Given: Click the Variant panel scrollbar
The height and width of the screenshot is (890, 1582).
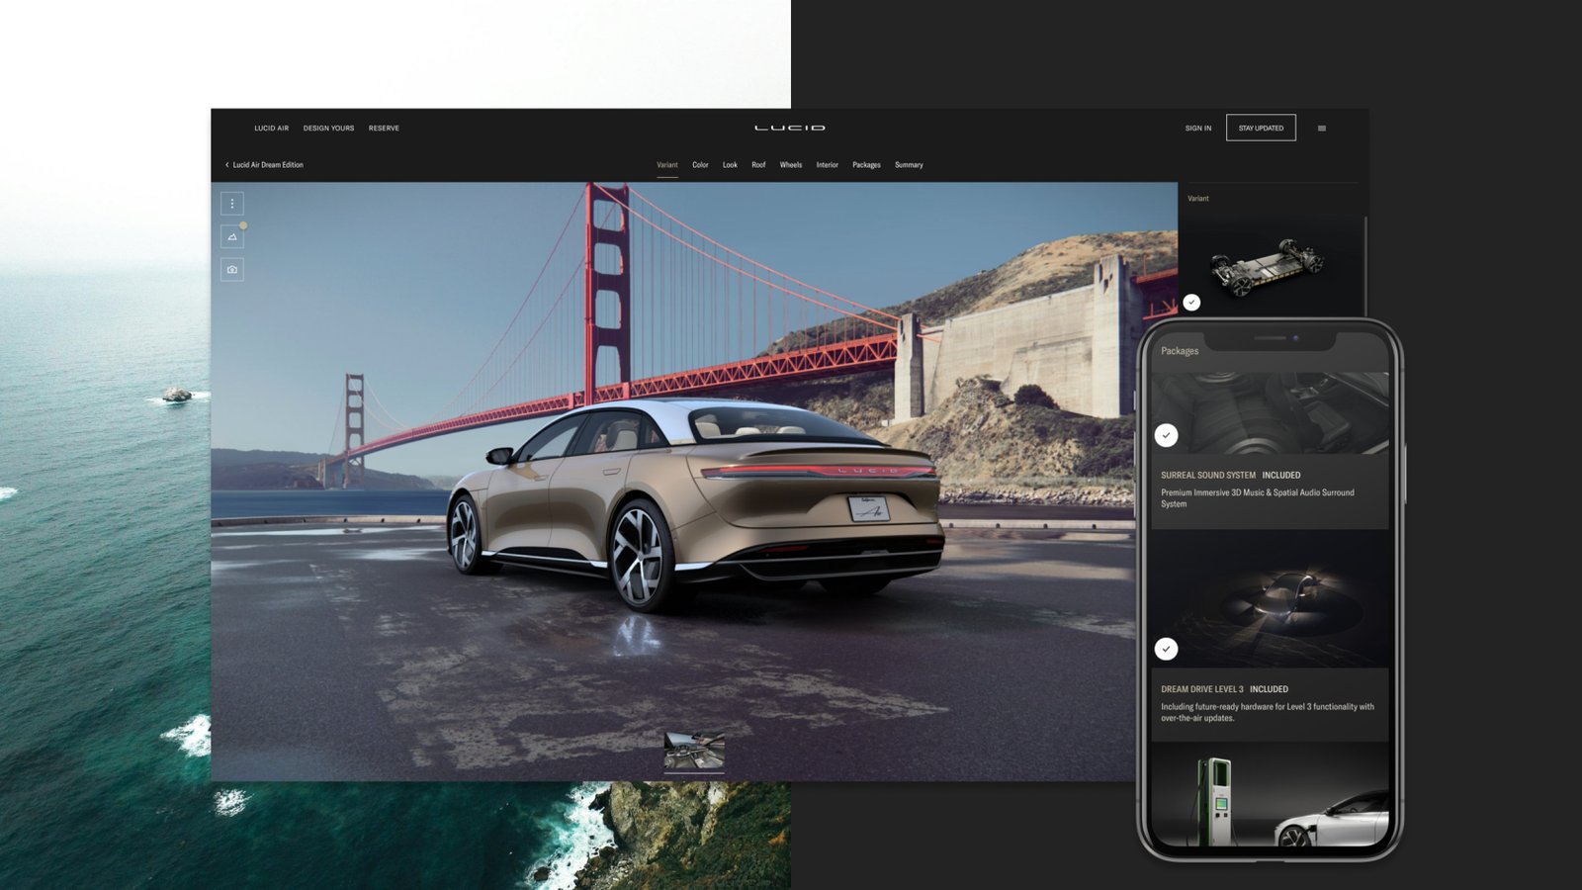Looking at the screenshot, I should tap(1365, 265).
